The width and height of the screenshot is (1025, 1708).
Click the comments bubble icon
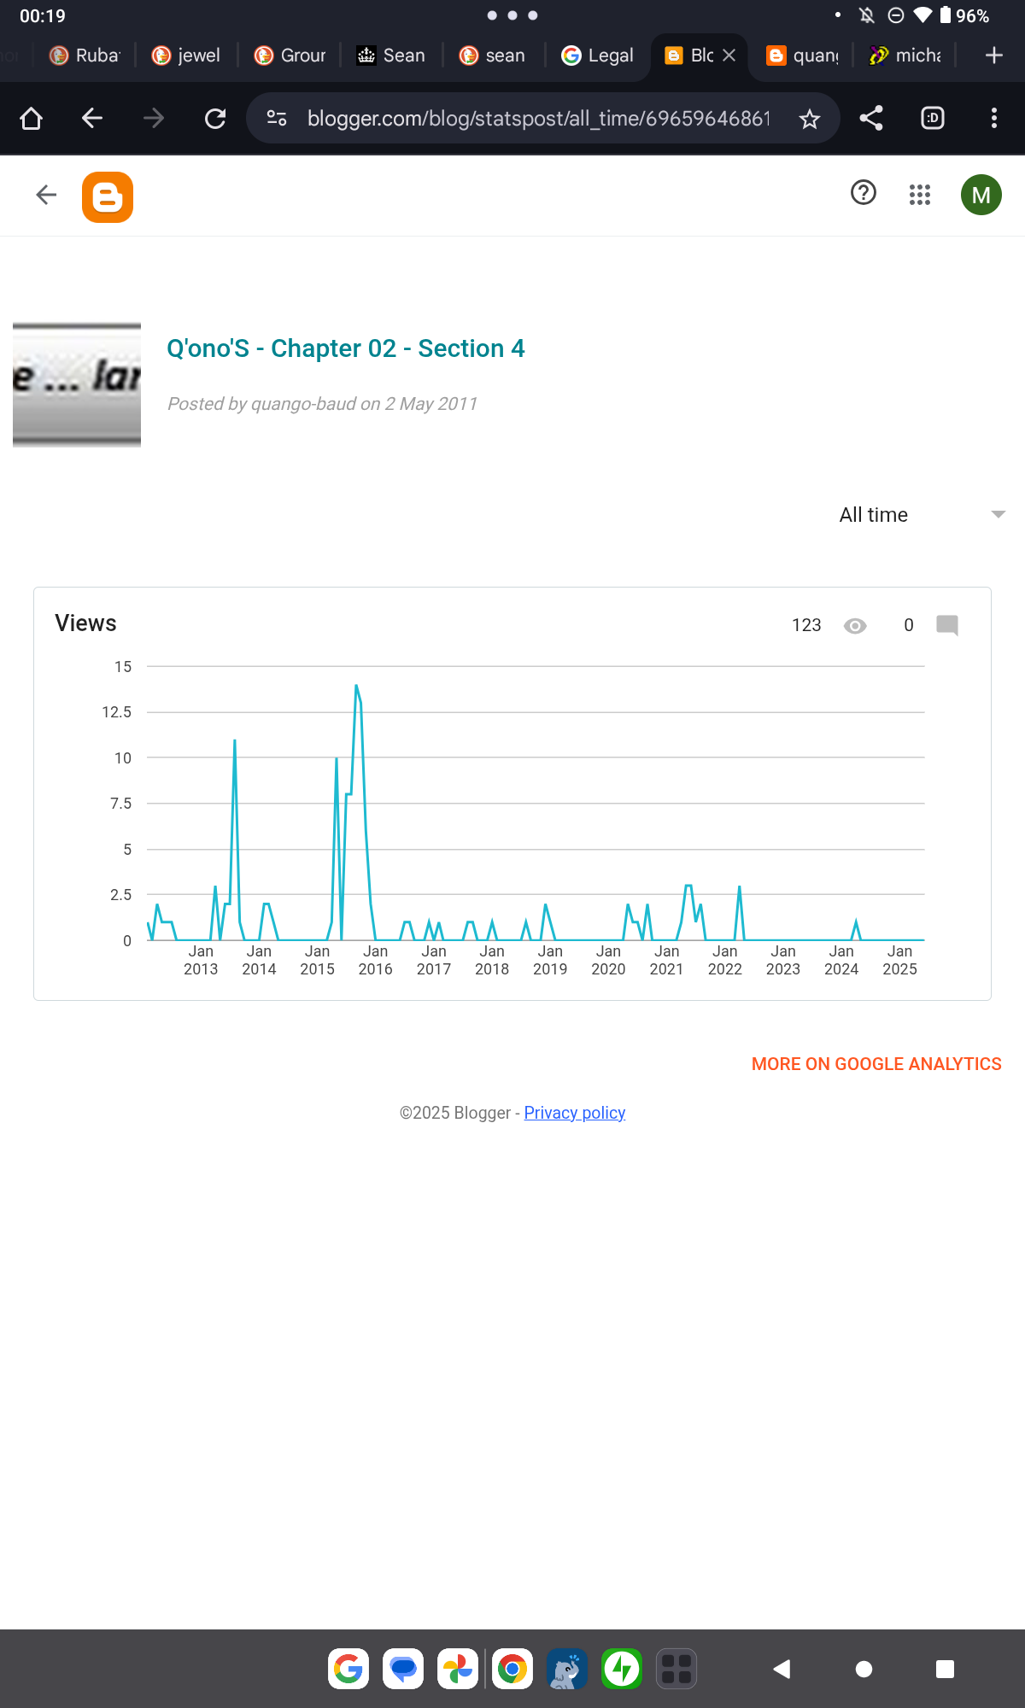click(x=947, y=625)
